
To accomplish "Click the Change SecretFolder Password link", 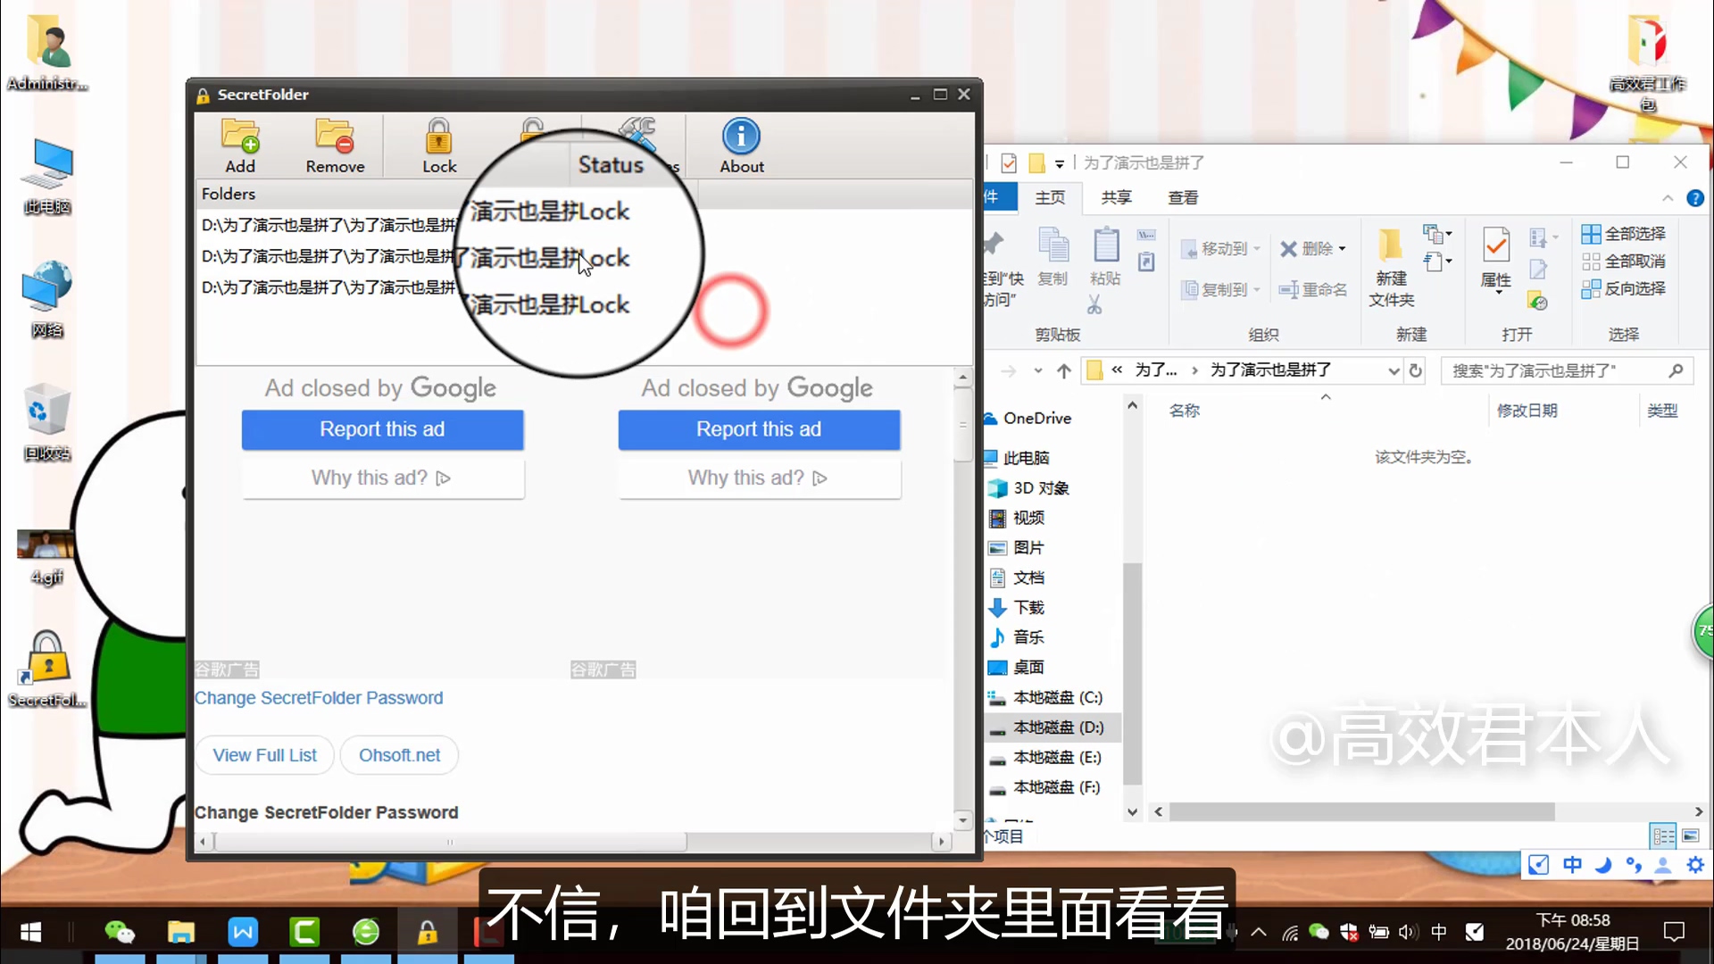I will tap(320, 697).
